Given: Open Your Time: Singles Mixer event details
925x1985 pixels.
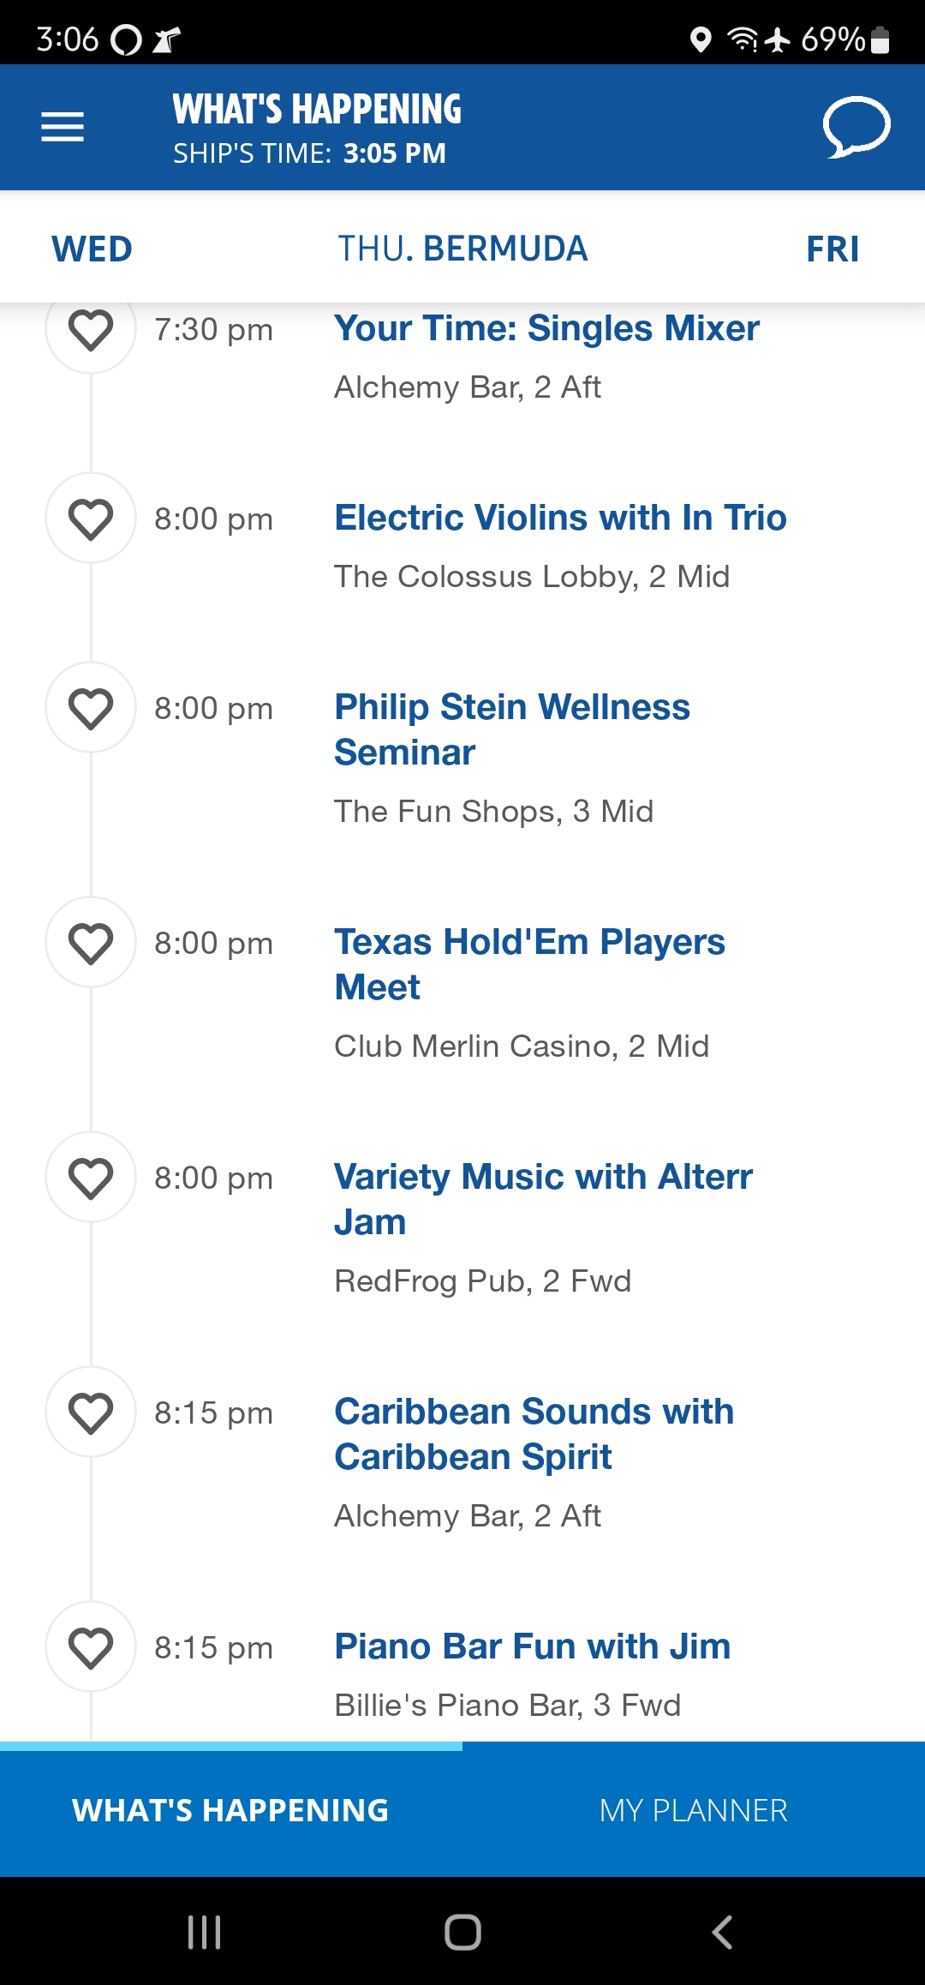Looking at the screenshot, I should click(546, 329).
